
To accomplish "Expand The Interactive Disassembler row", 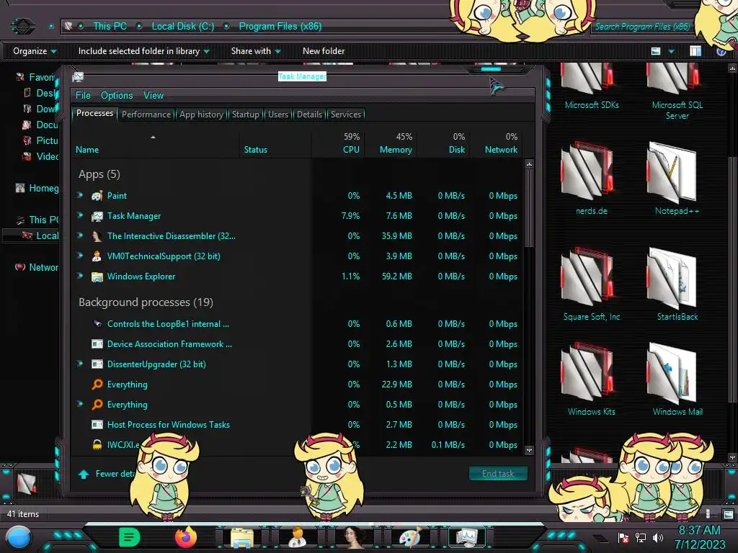I will pos(80,235).
